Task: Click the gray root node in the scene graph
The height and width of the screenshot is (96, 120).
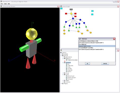Action: click(71, 9)
